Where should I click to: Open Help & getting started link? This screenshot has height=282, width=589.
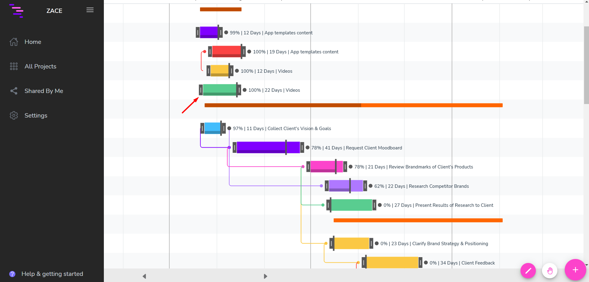(x=52, y=274)
